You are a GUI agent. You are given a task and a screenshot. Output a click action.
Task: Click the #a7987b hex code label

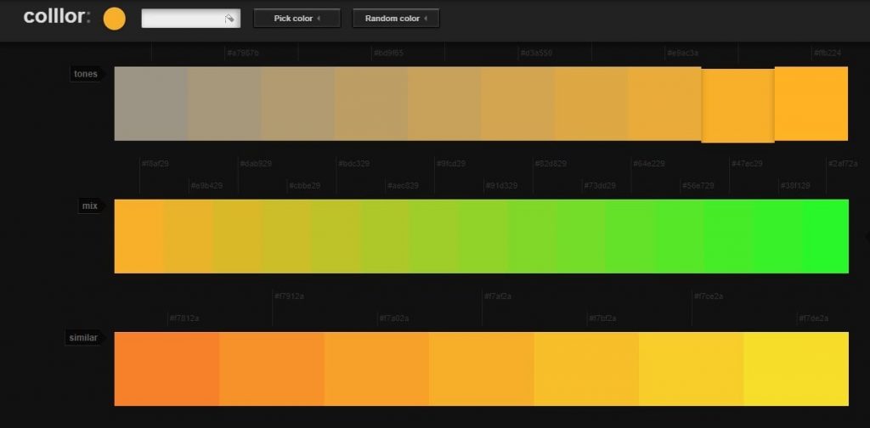242,53
